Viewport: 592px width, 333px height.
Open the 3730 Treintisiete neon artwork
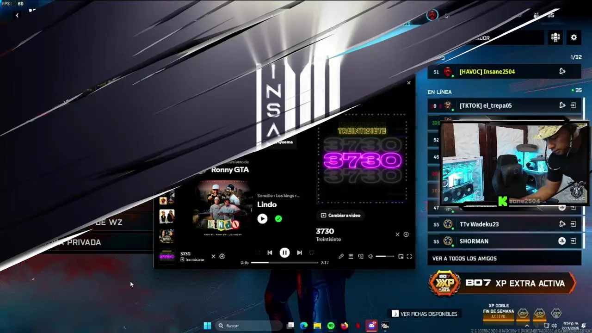click(362, 160)
